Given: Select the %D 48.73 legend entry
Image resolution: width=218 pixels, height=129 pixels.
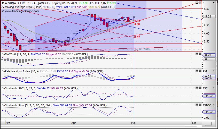Looking at the screenshot, I should 57,88.
